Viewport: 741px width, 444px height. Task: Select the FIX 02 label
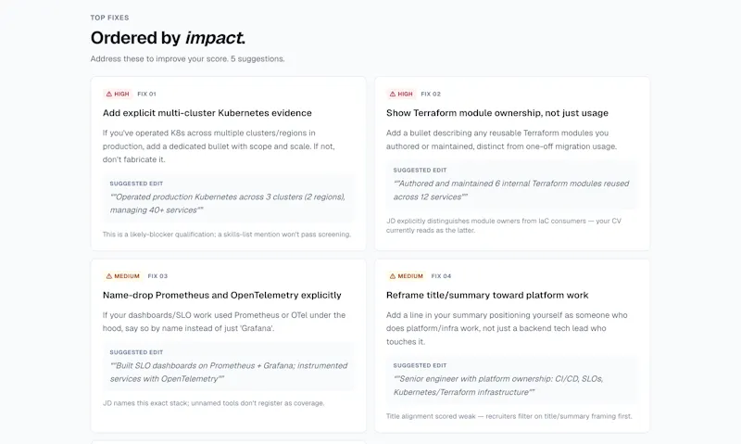(x=431, y=95)
